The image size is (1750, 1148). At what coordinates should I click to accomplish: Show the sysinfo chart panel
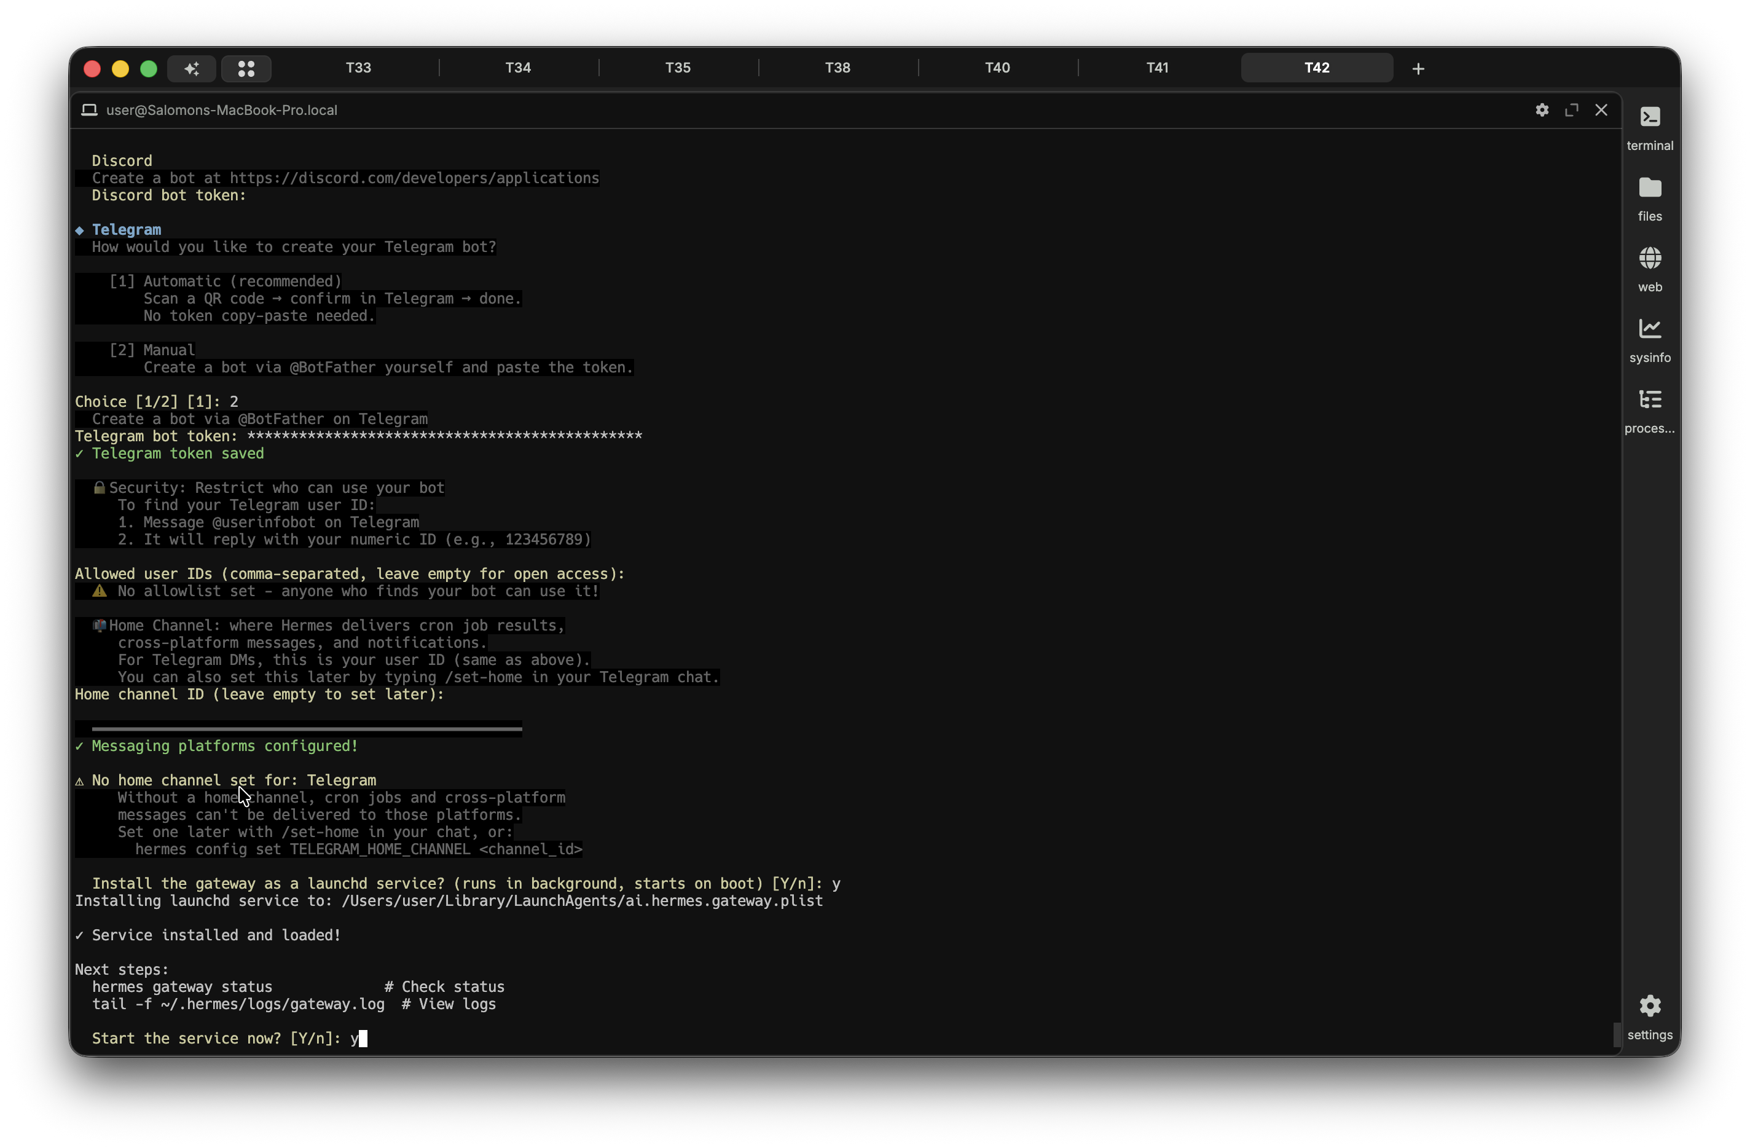click(x=1649, y=339)
